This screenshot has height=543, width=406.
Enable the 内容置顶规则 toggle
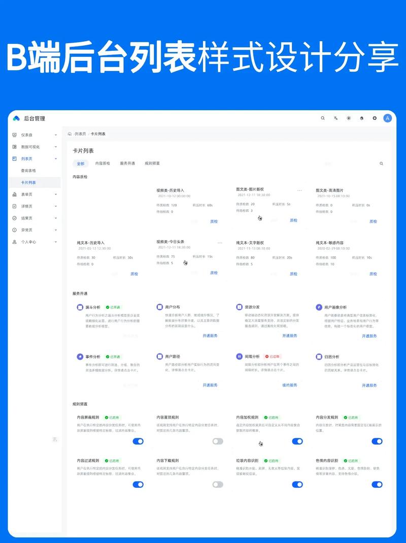[217, 441]
